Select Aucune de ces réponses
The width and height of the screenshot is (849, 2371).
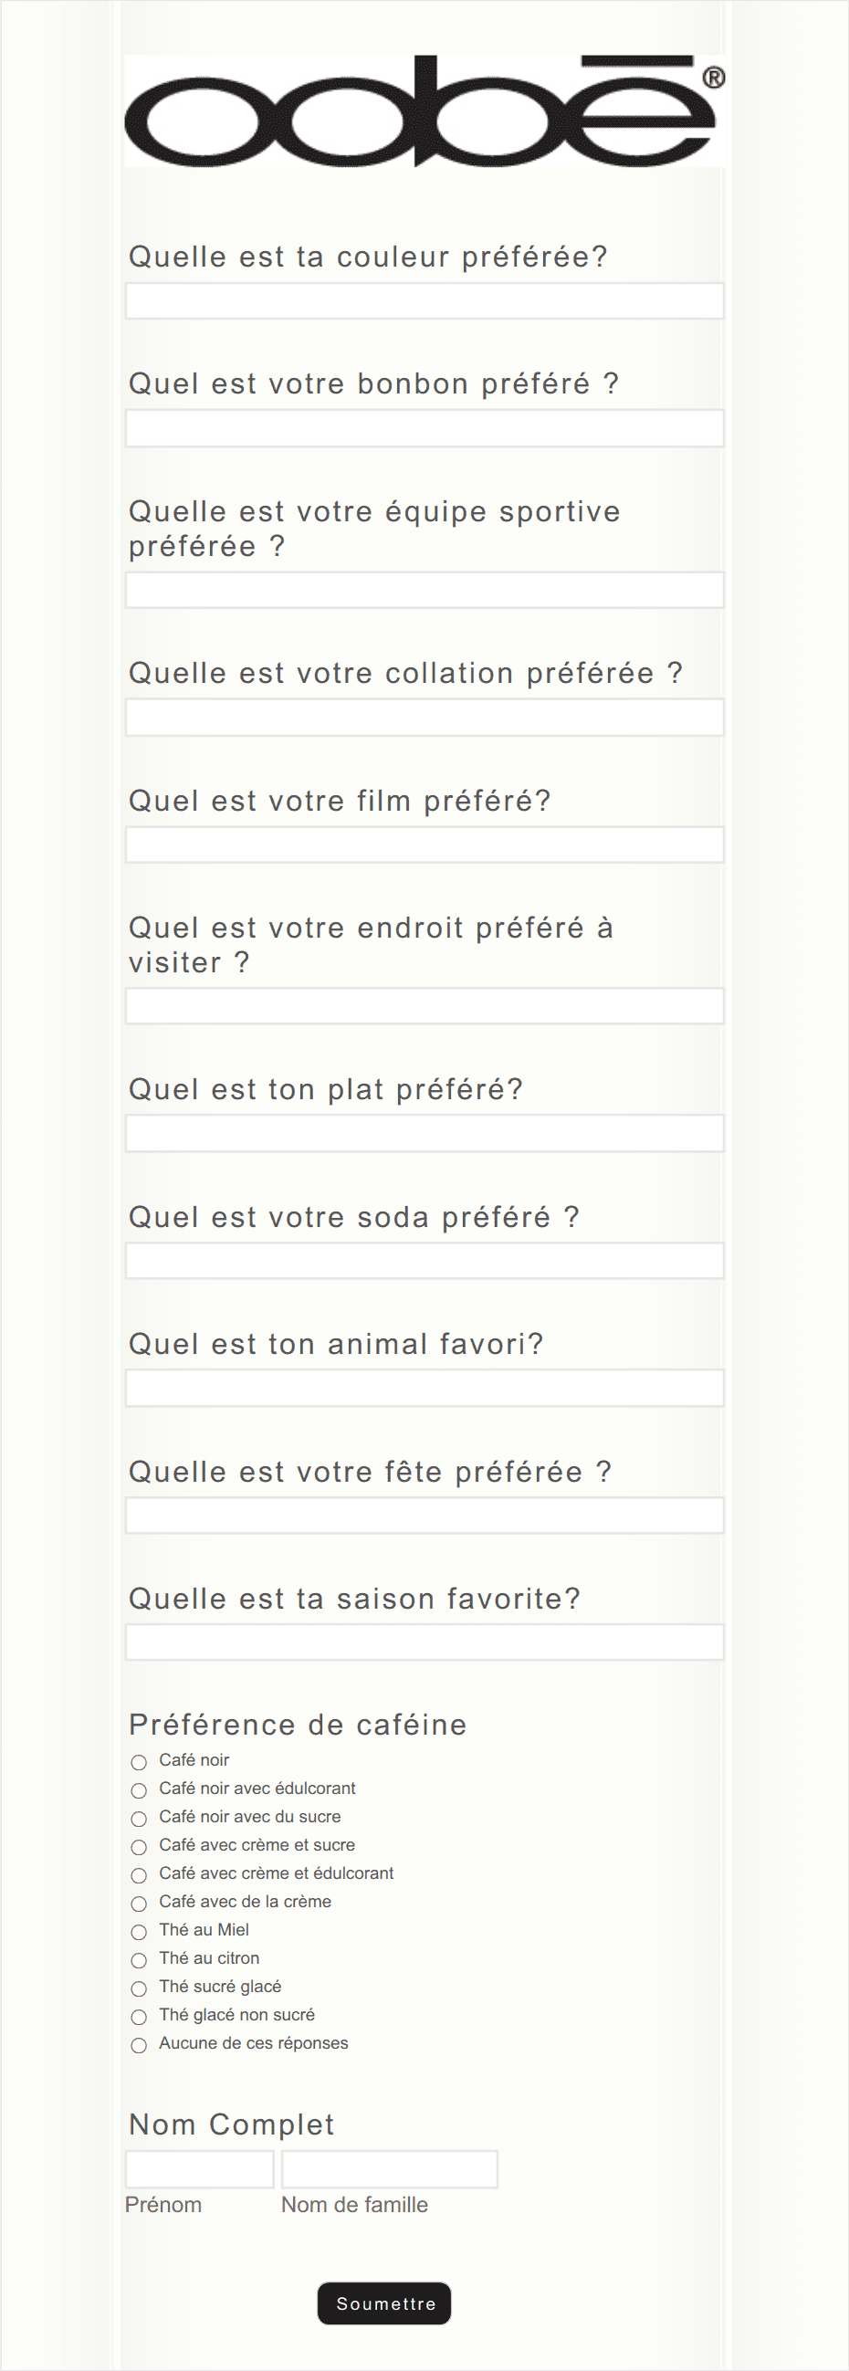tap(139, 2045)
